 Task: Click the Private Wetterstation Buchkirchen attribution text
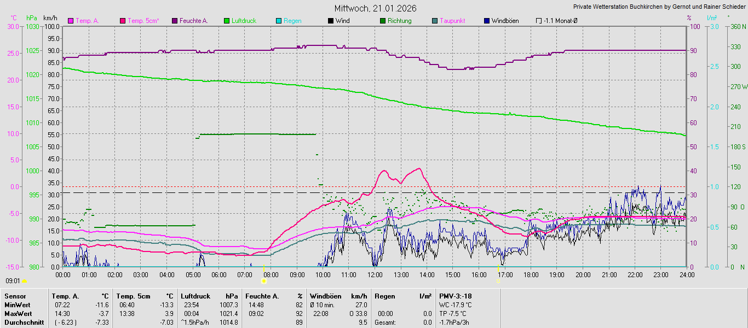(x=659, y=7)
